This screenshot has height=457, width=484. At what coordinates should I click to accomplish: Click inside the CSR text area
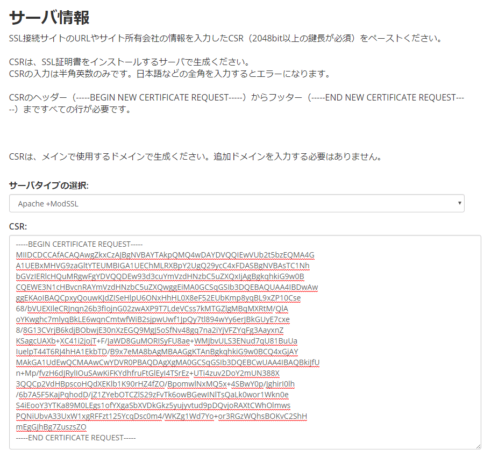(245, 342)
